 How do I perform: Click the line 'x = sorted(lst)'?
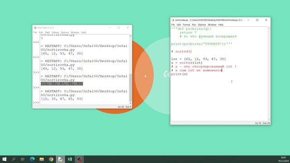click(x=187, y=63)
